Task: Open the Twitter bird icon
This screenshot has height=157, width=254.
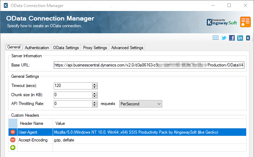Action: pos(224,38)
